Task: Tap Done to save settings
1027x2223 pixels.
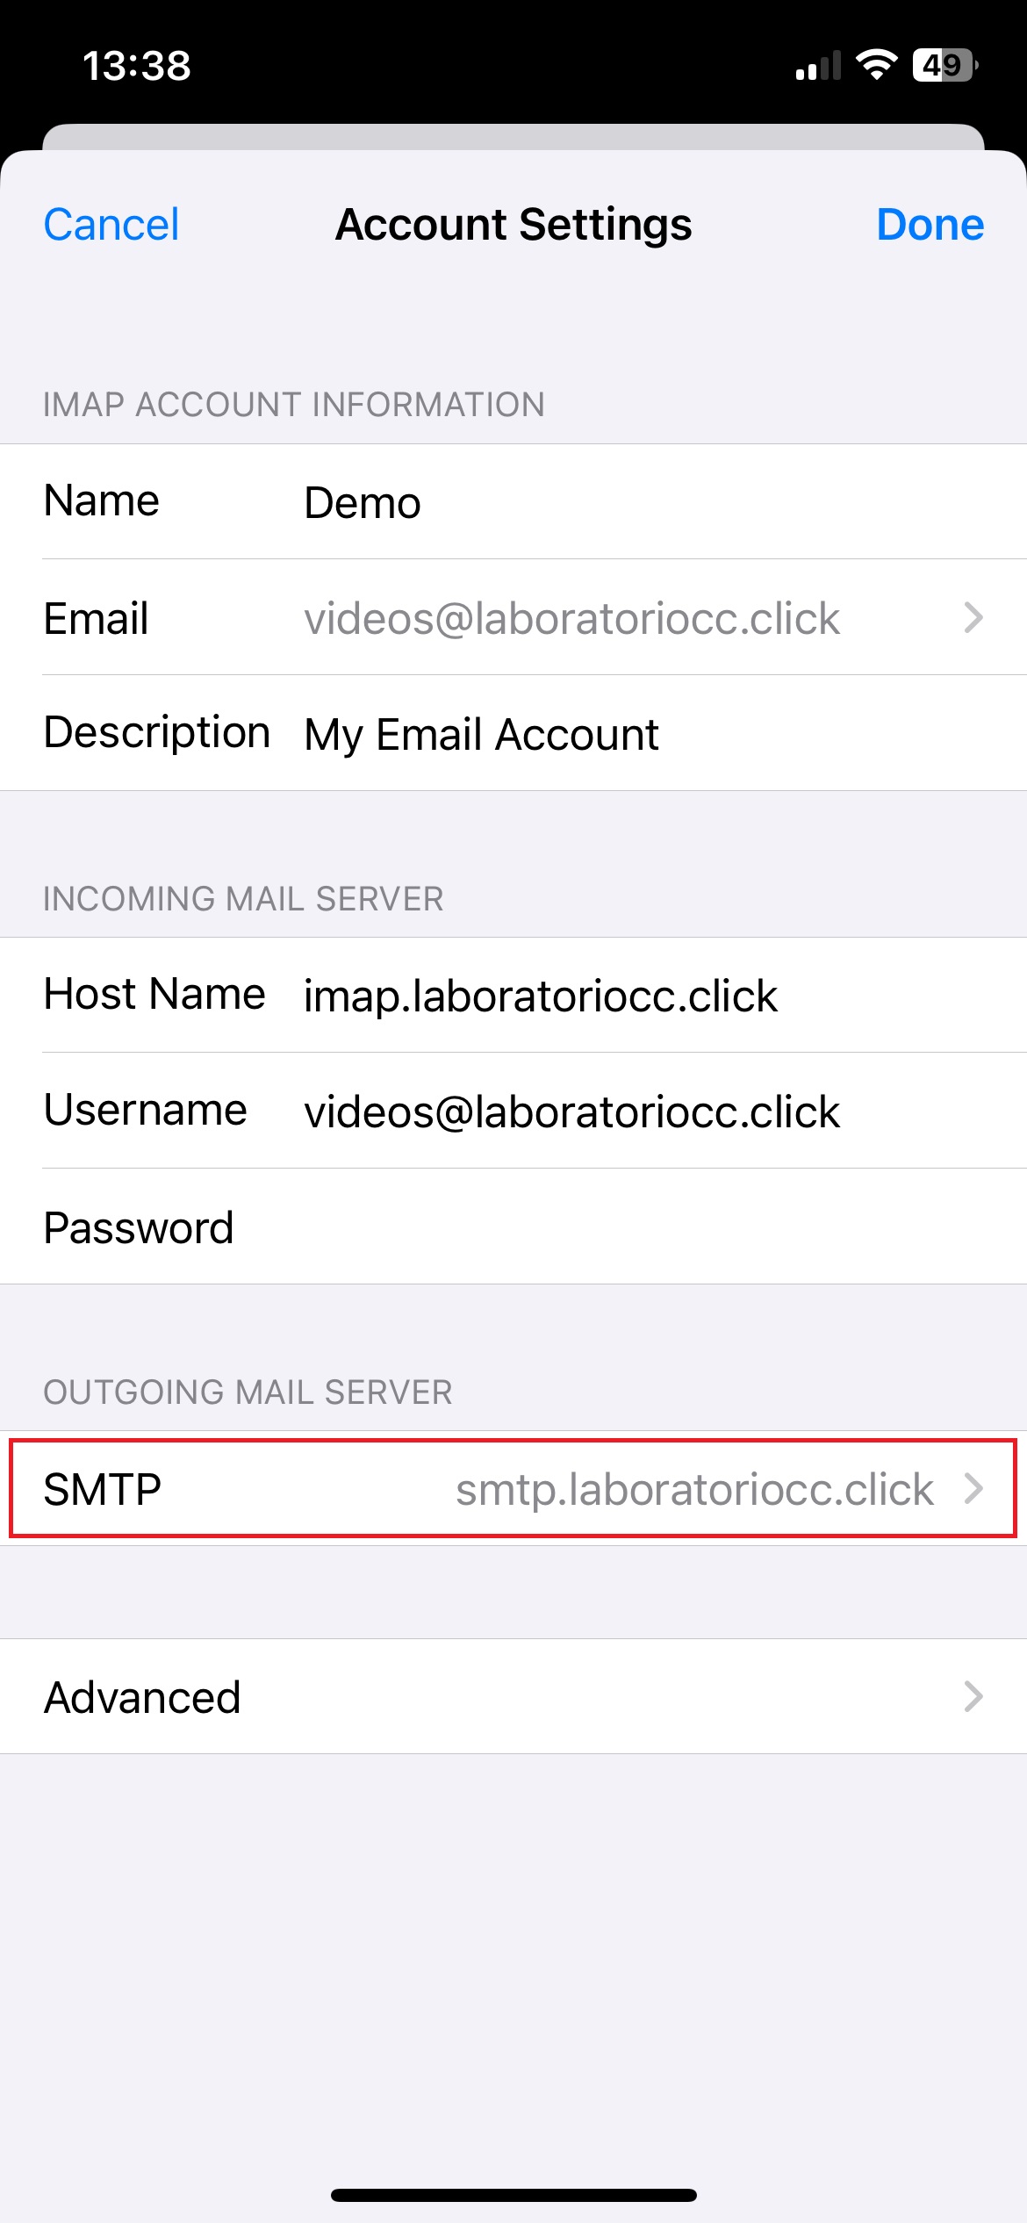Action: [930, 225]
